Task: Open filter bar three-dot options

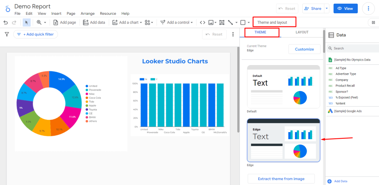Action: tap(233, 34)
